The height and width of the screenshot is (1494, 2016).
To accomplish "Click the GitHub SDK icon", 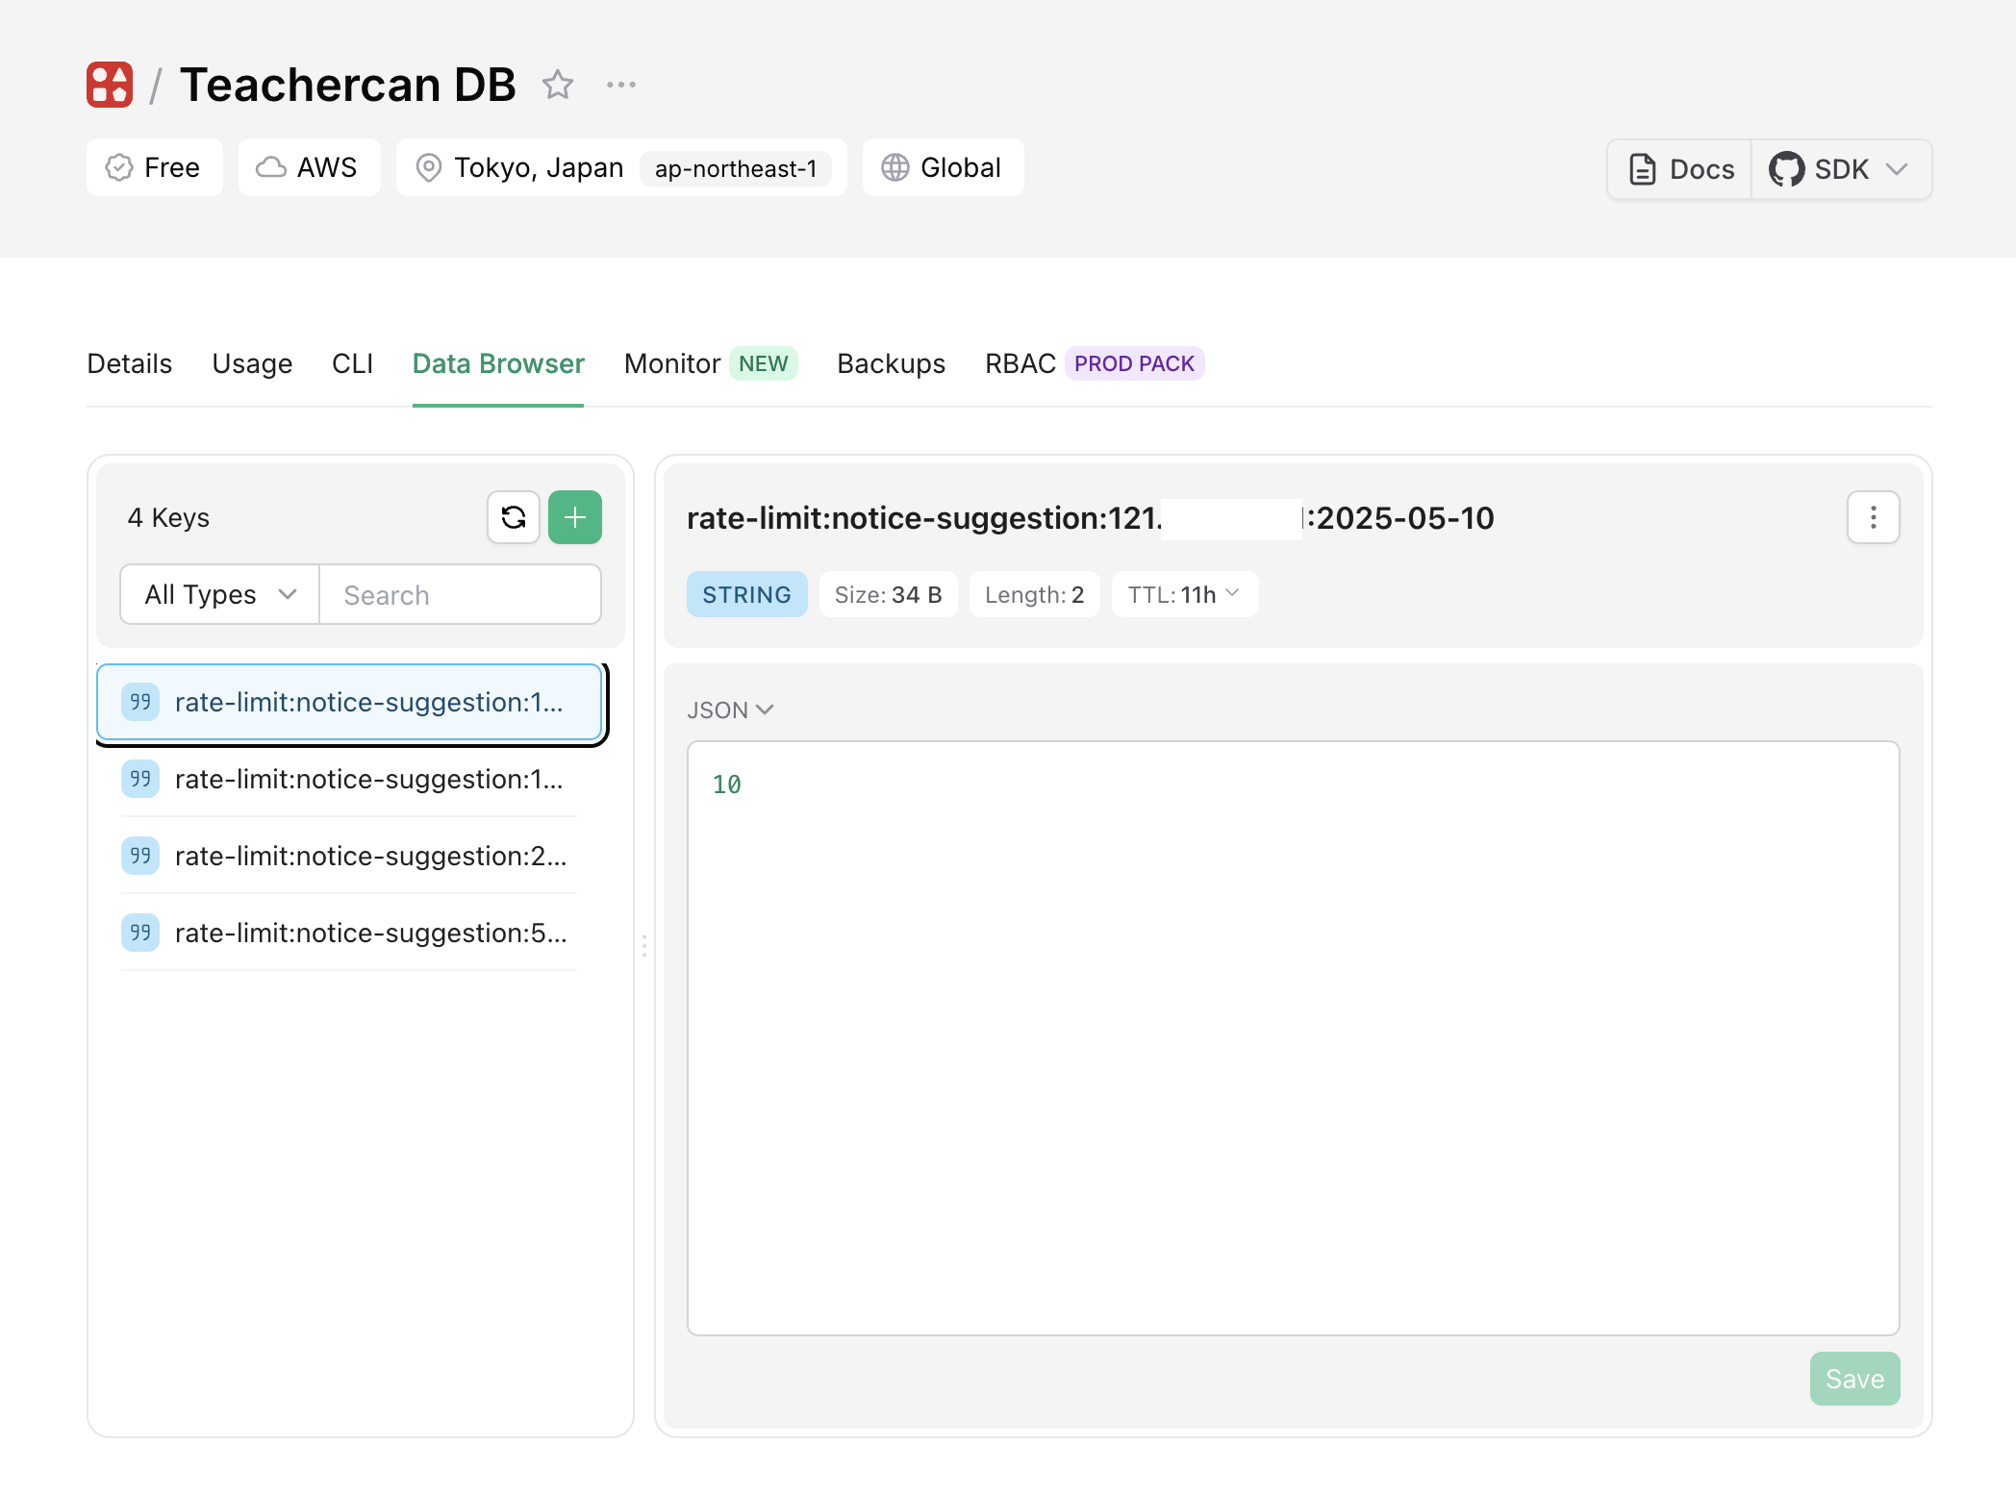I will (x=1787, y=169).
